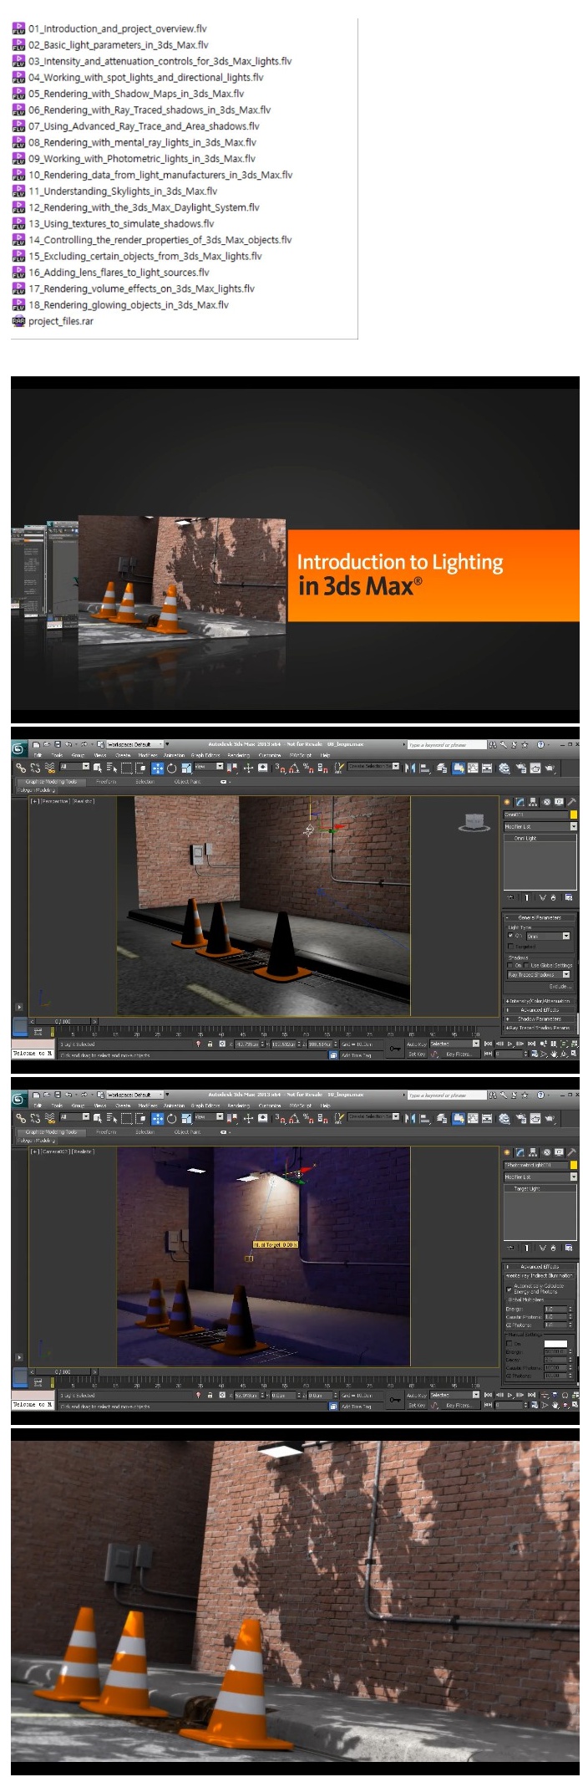Switch to Object Paint ribbon tab in 10_begin.max window
Viewport: 583px width, 1777px height.
[x=187, y=1131]
